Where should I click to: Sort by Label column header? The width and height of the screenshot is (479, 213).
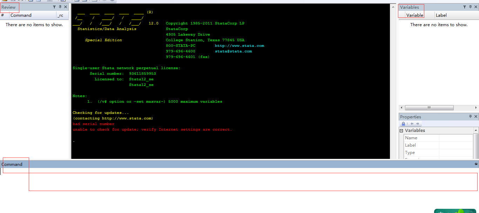[x=457, y=15]
